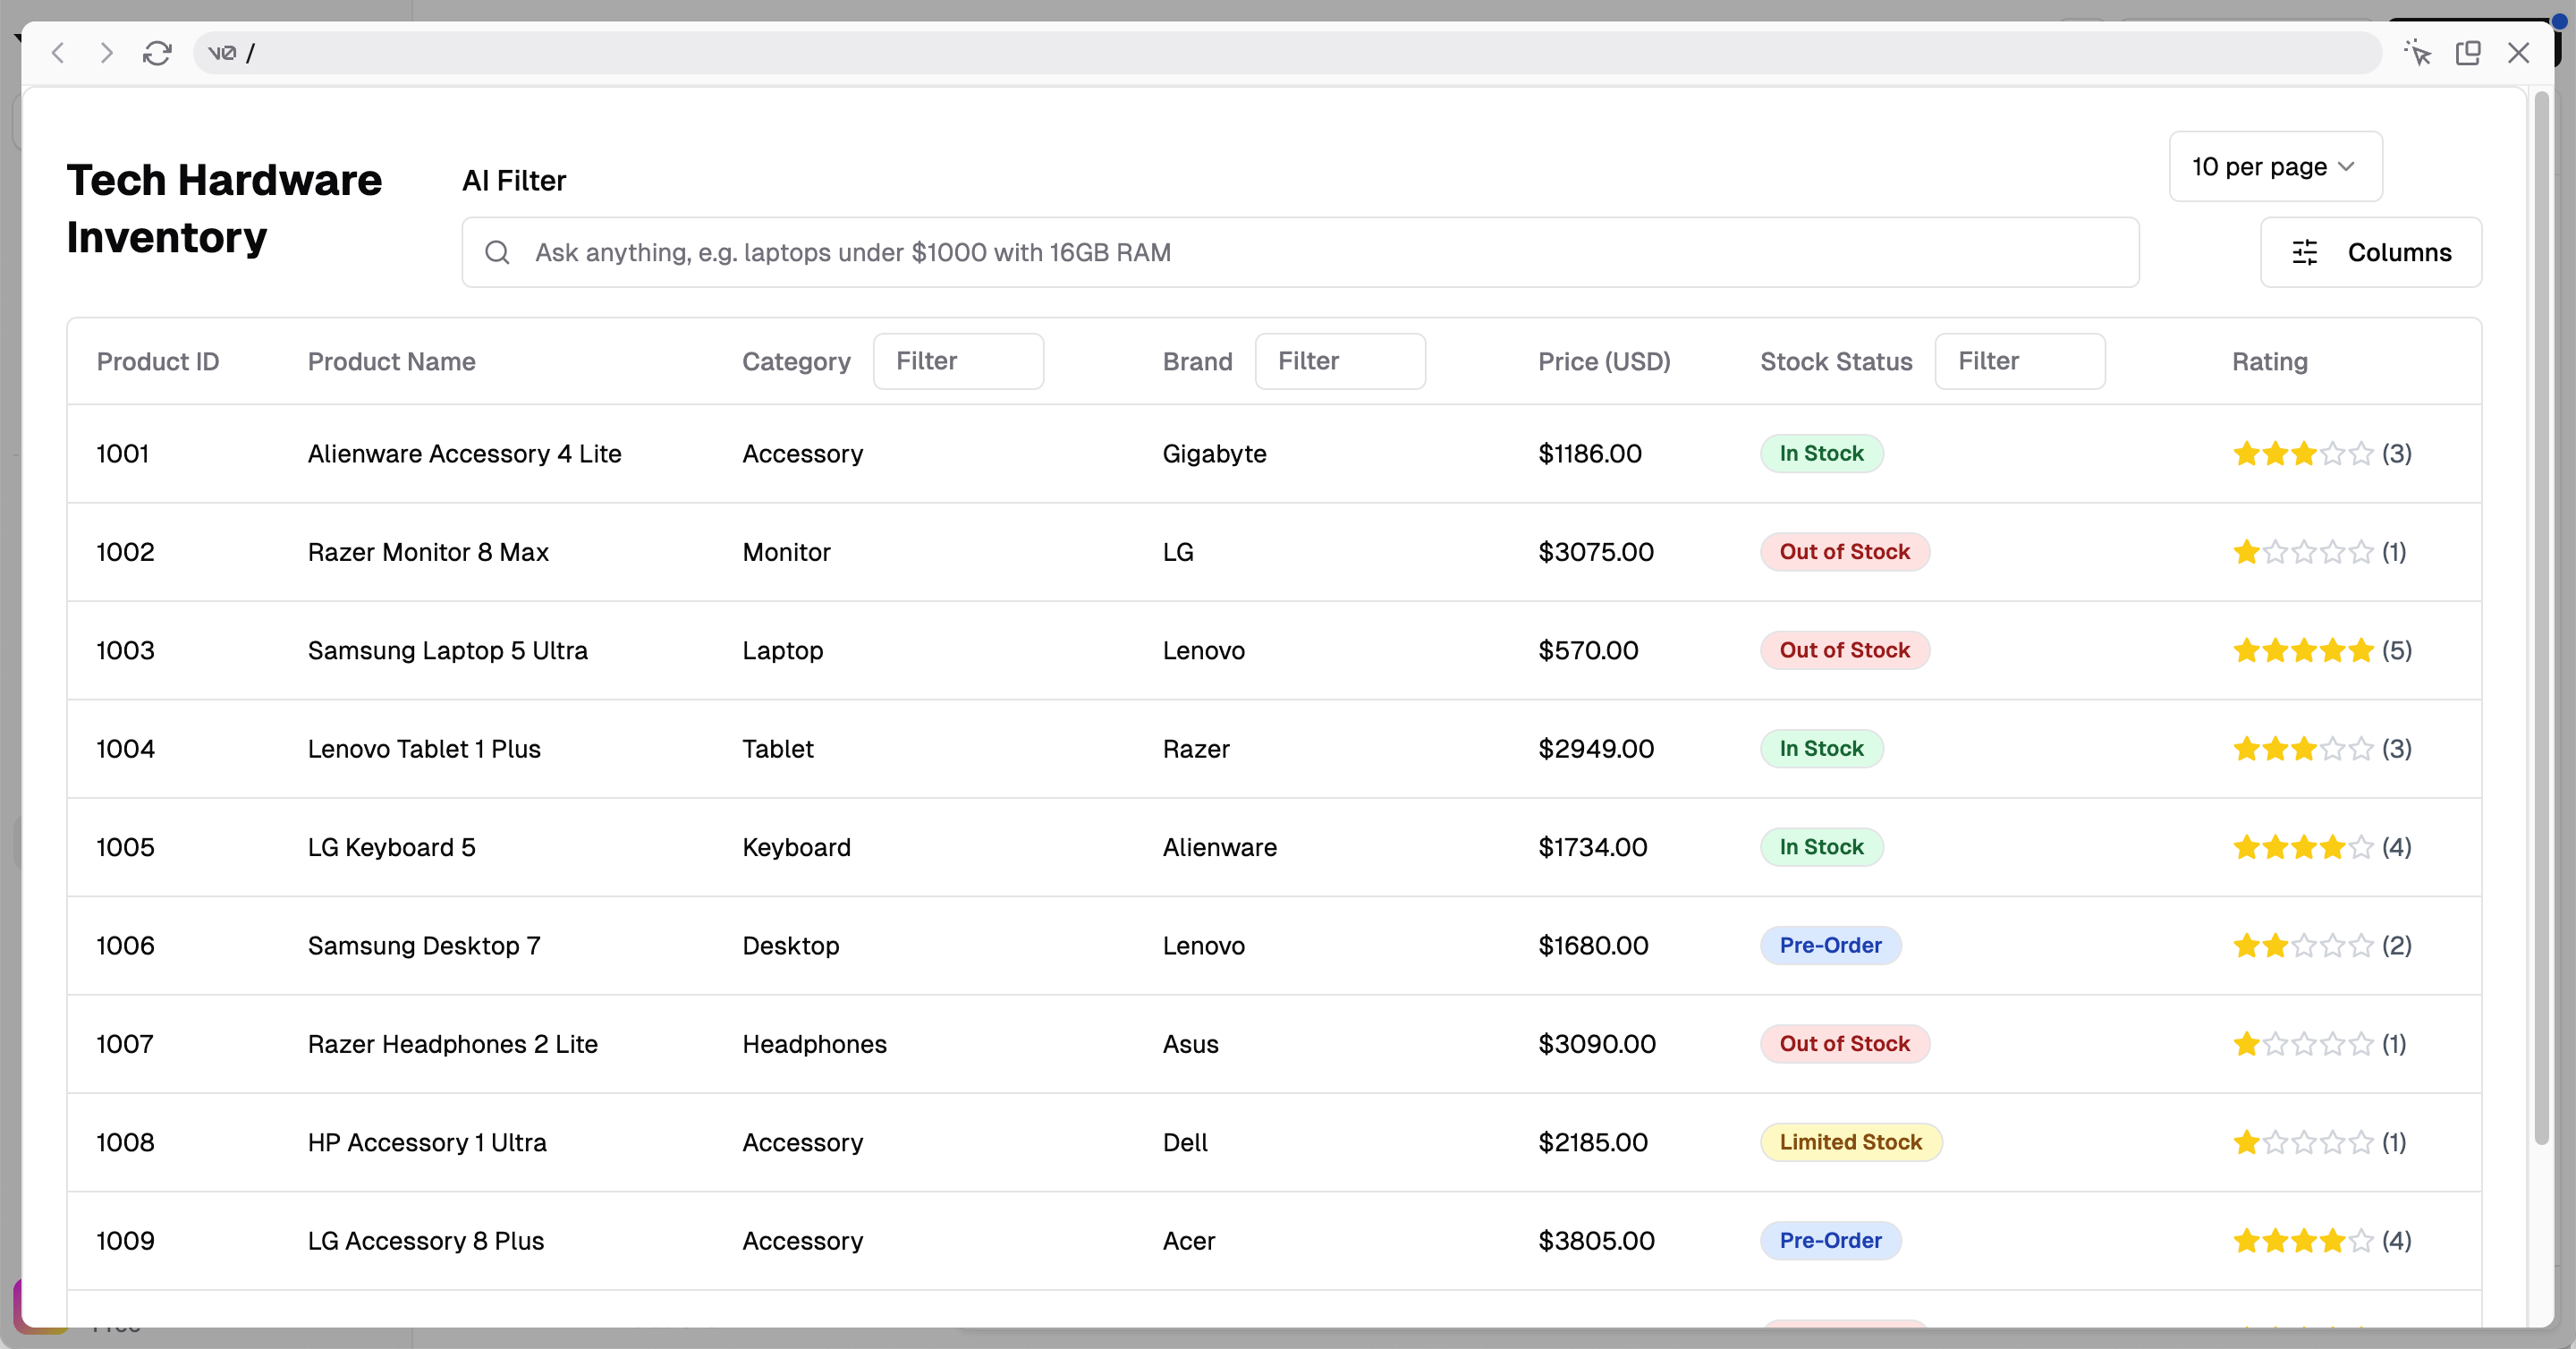Open preview in new window icon
The height and width of the screenshot is (1349, 2576).
2467,53
